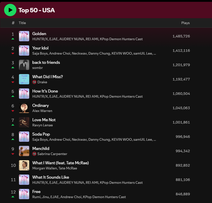The width and height of the screenshot is (212, 203).
Task: Click the red down arrow beside Your Idol
Action: (13, 53)
